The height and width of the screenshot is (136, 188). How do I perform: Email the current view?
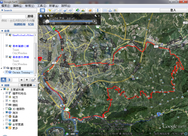point(105,10)
